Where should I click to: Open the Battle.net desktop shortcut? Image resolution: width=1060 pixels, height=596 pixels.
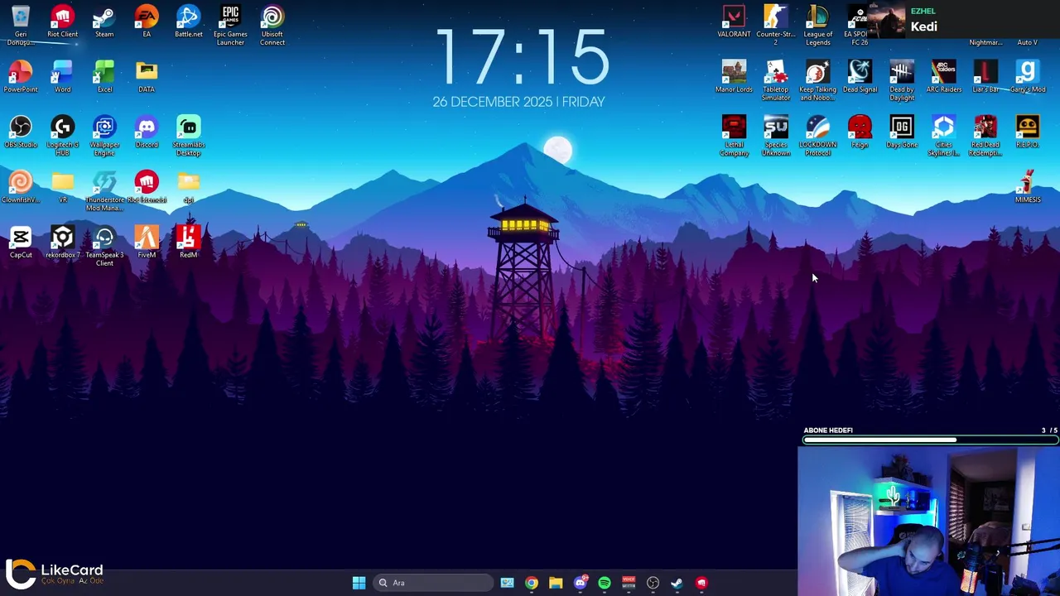coord(188,22)
